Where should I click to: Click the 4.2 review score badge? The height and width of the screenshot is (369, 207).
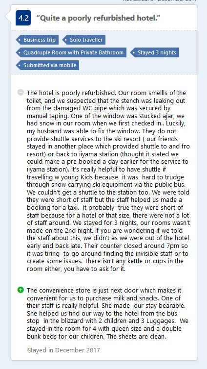click(23, 18)
